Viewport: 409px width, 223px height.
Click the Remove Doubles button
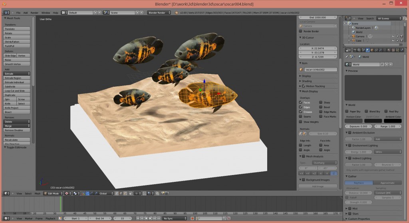[17, 130]
